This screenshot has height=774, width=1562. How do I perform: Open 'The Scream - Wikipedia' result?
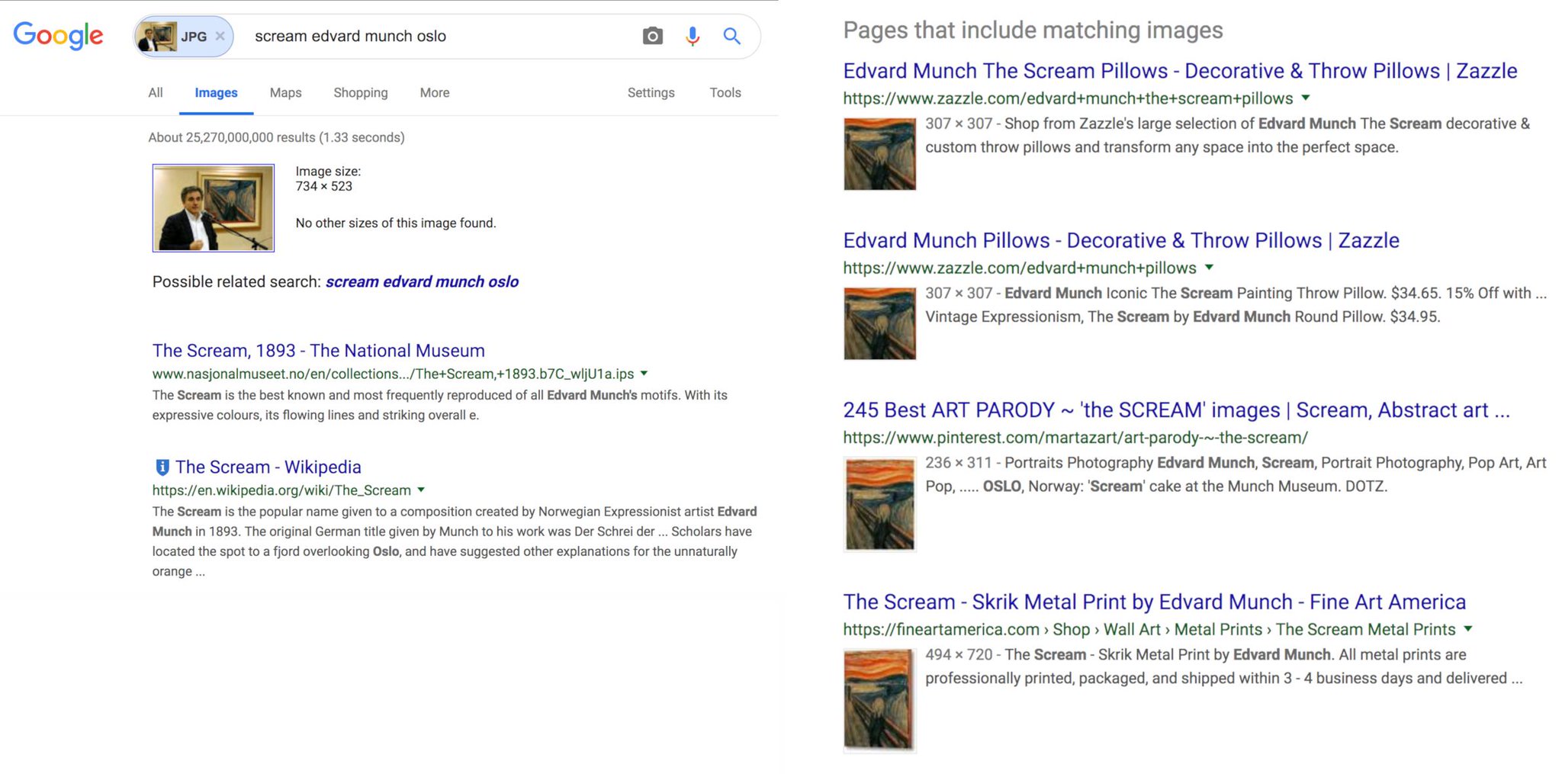point(268,467)
